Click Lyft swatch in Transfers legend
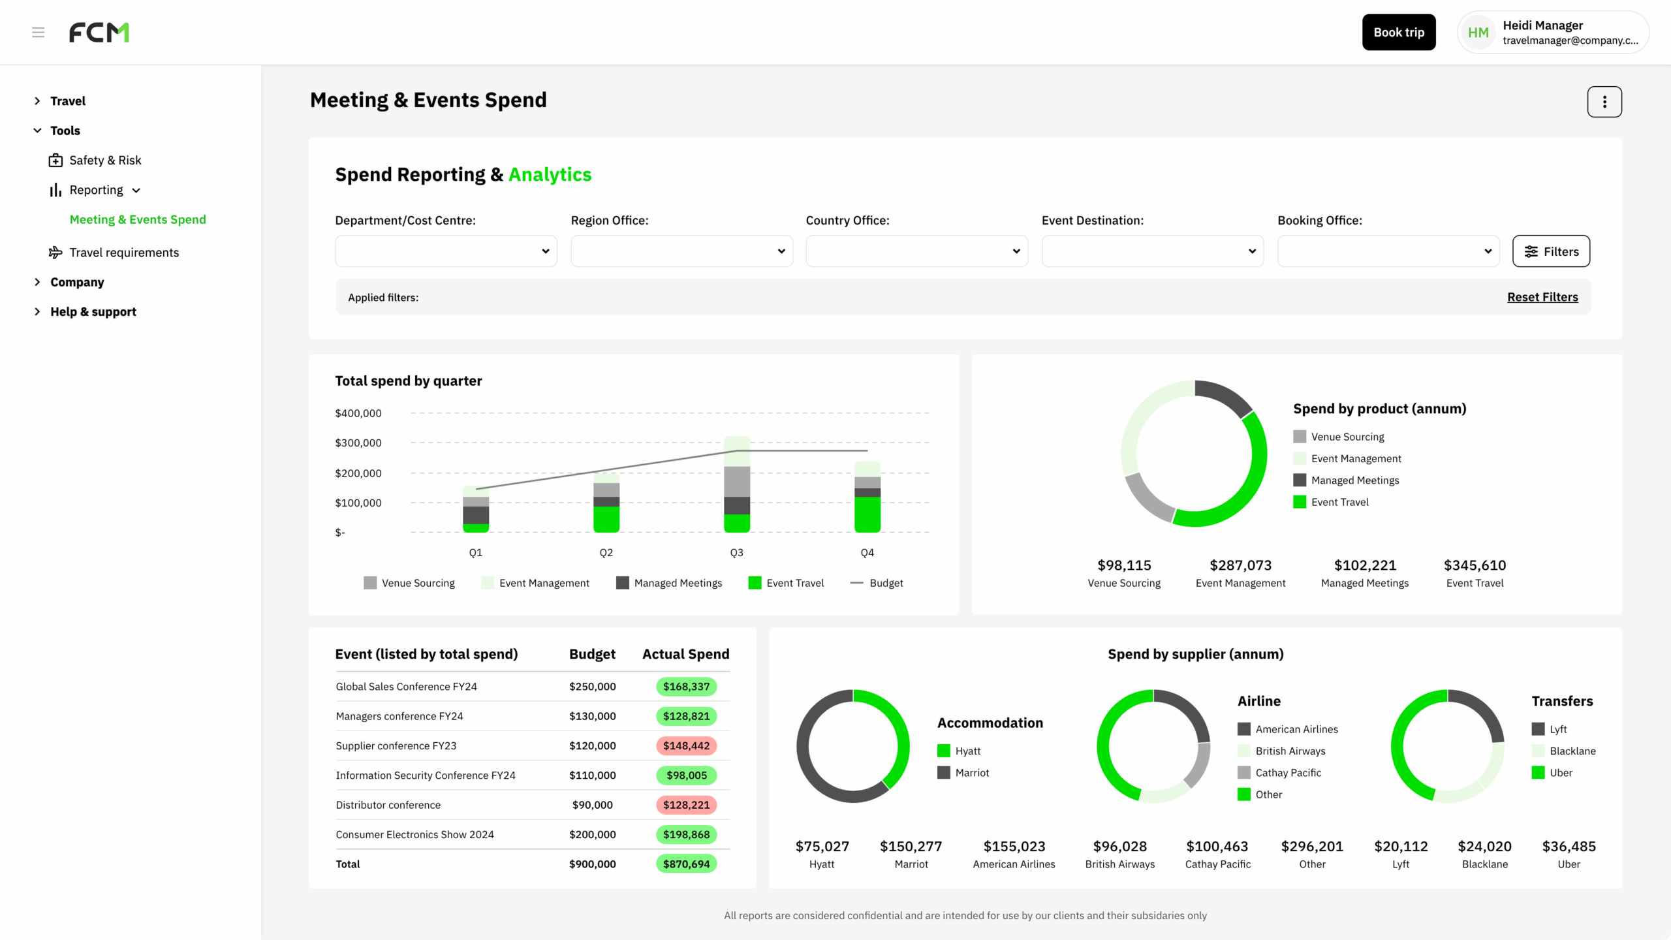The width and height of the screenshot is (1671, 940). point(1538,729)
